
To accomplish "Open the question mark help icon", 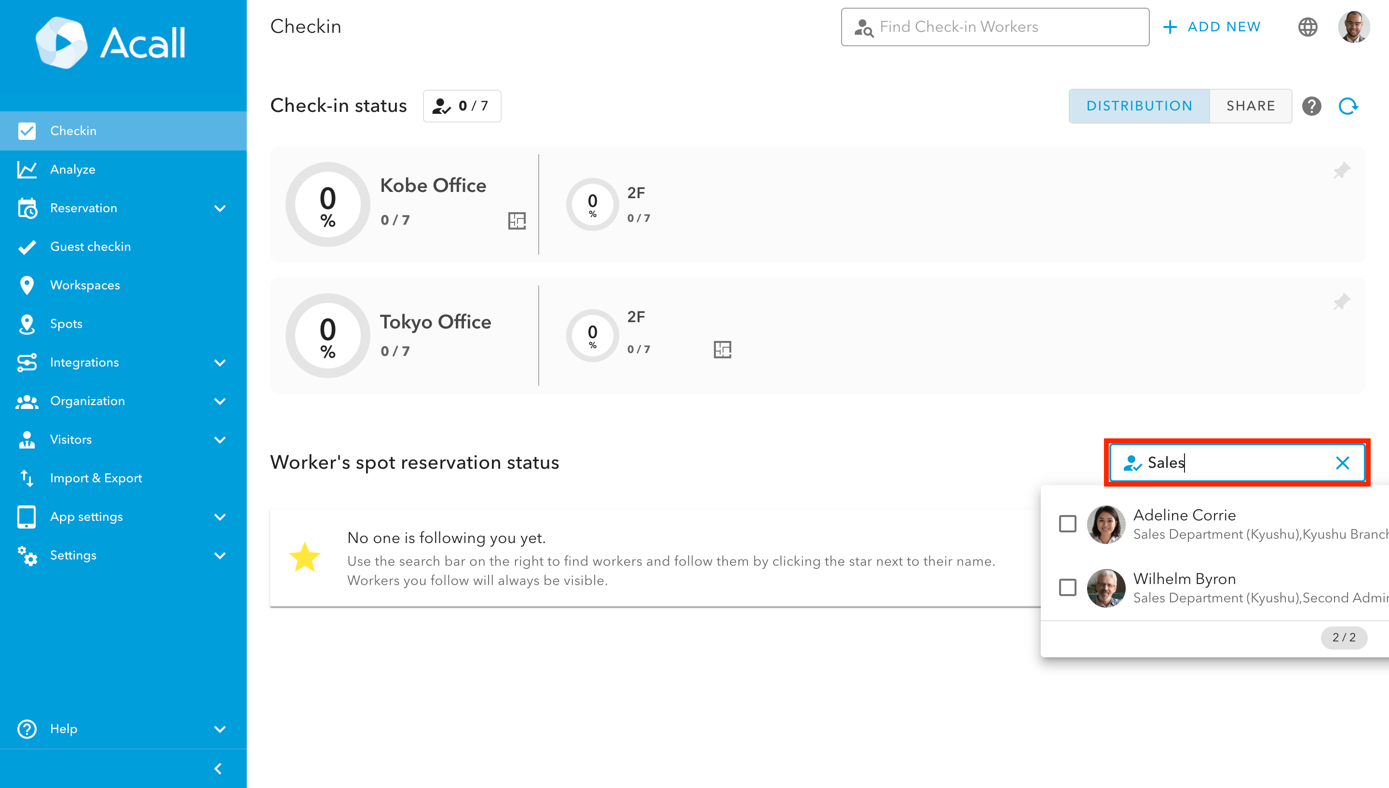I will click(1311, 106).
